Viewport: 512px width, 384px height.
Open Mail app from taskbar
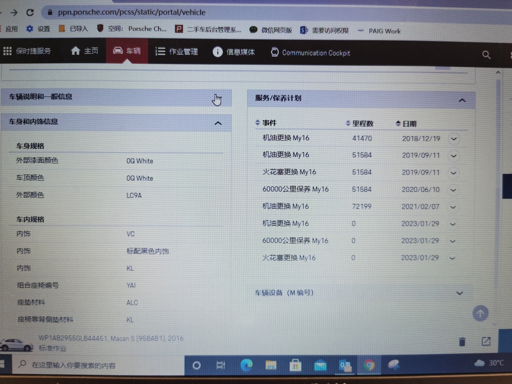(320, 365)
